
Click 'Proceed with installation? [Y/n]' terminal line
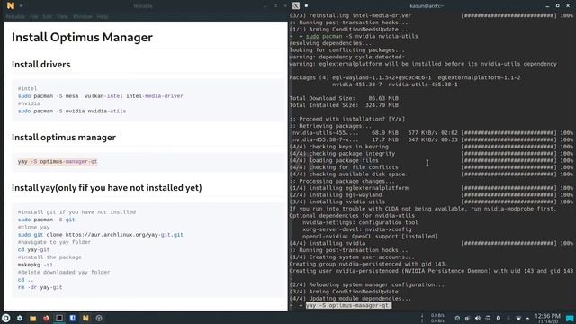point(347,119)
